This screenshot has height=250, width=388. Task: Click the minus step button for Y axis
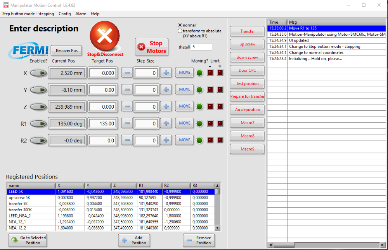pos(127,90)
